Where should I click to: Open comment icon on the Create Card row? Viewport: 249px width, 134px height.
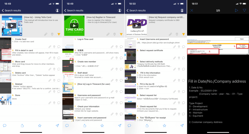59,47
